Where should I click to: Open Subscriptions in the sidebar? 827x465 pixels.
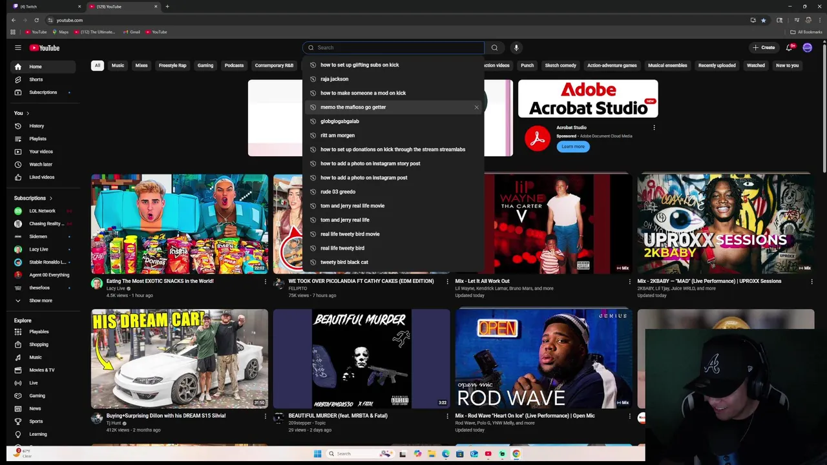(43, 92)
